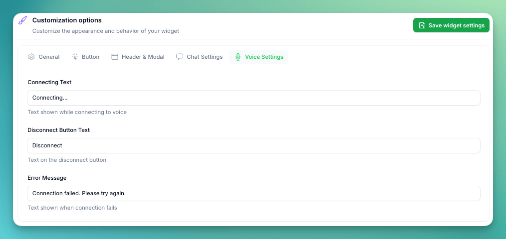Click the Voice Settings microphone icon
506x239 pixels.
pyautogui.click(x=238, y=57)
